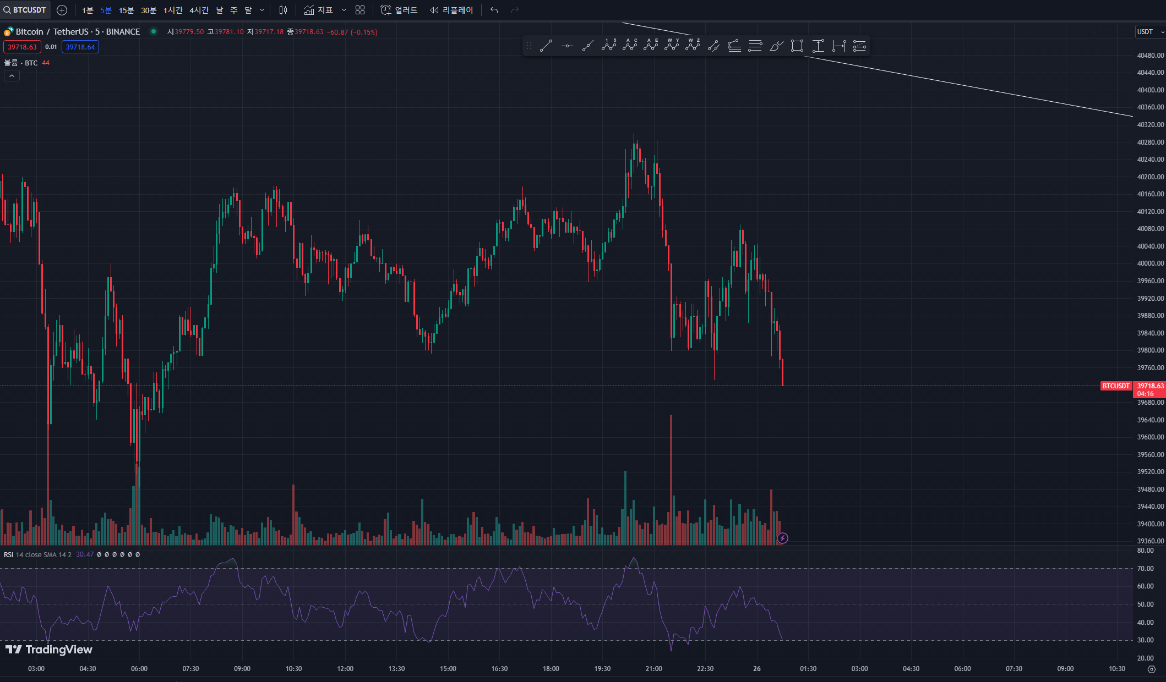Start bar 리플레이 replay mode

point(451,10)
